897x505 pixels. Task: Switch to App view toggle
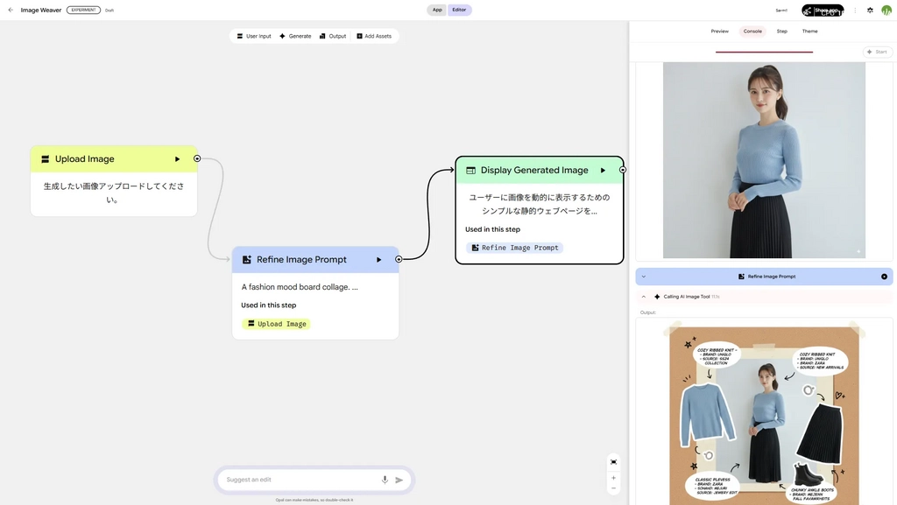point(437,10)
